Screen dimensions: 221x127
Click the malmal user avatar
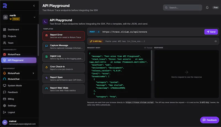5,123
